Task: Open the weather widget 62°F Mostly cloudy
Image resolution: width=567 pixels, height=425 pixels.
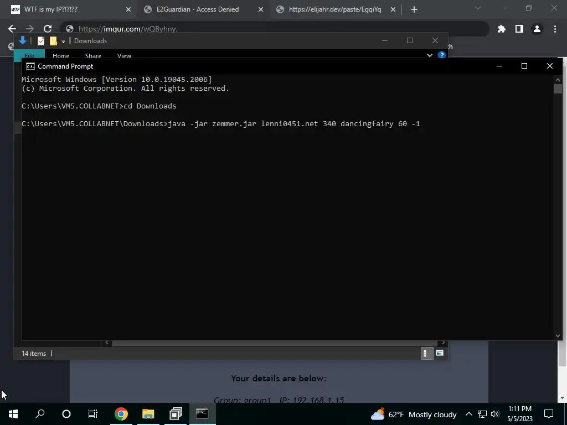Action: [414, 414]
